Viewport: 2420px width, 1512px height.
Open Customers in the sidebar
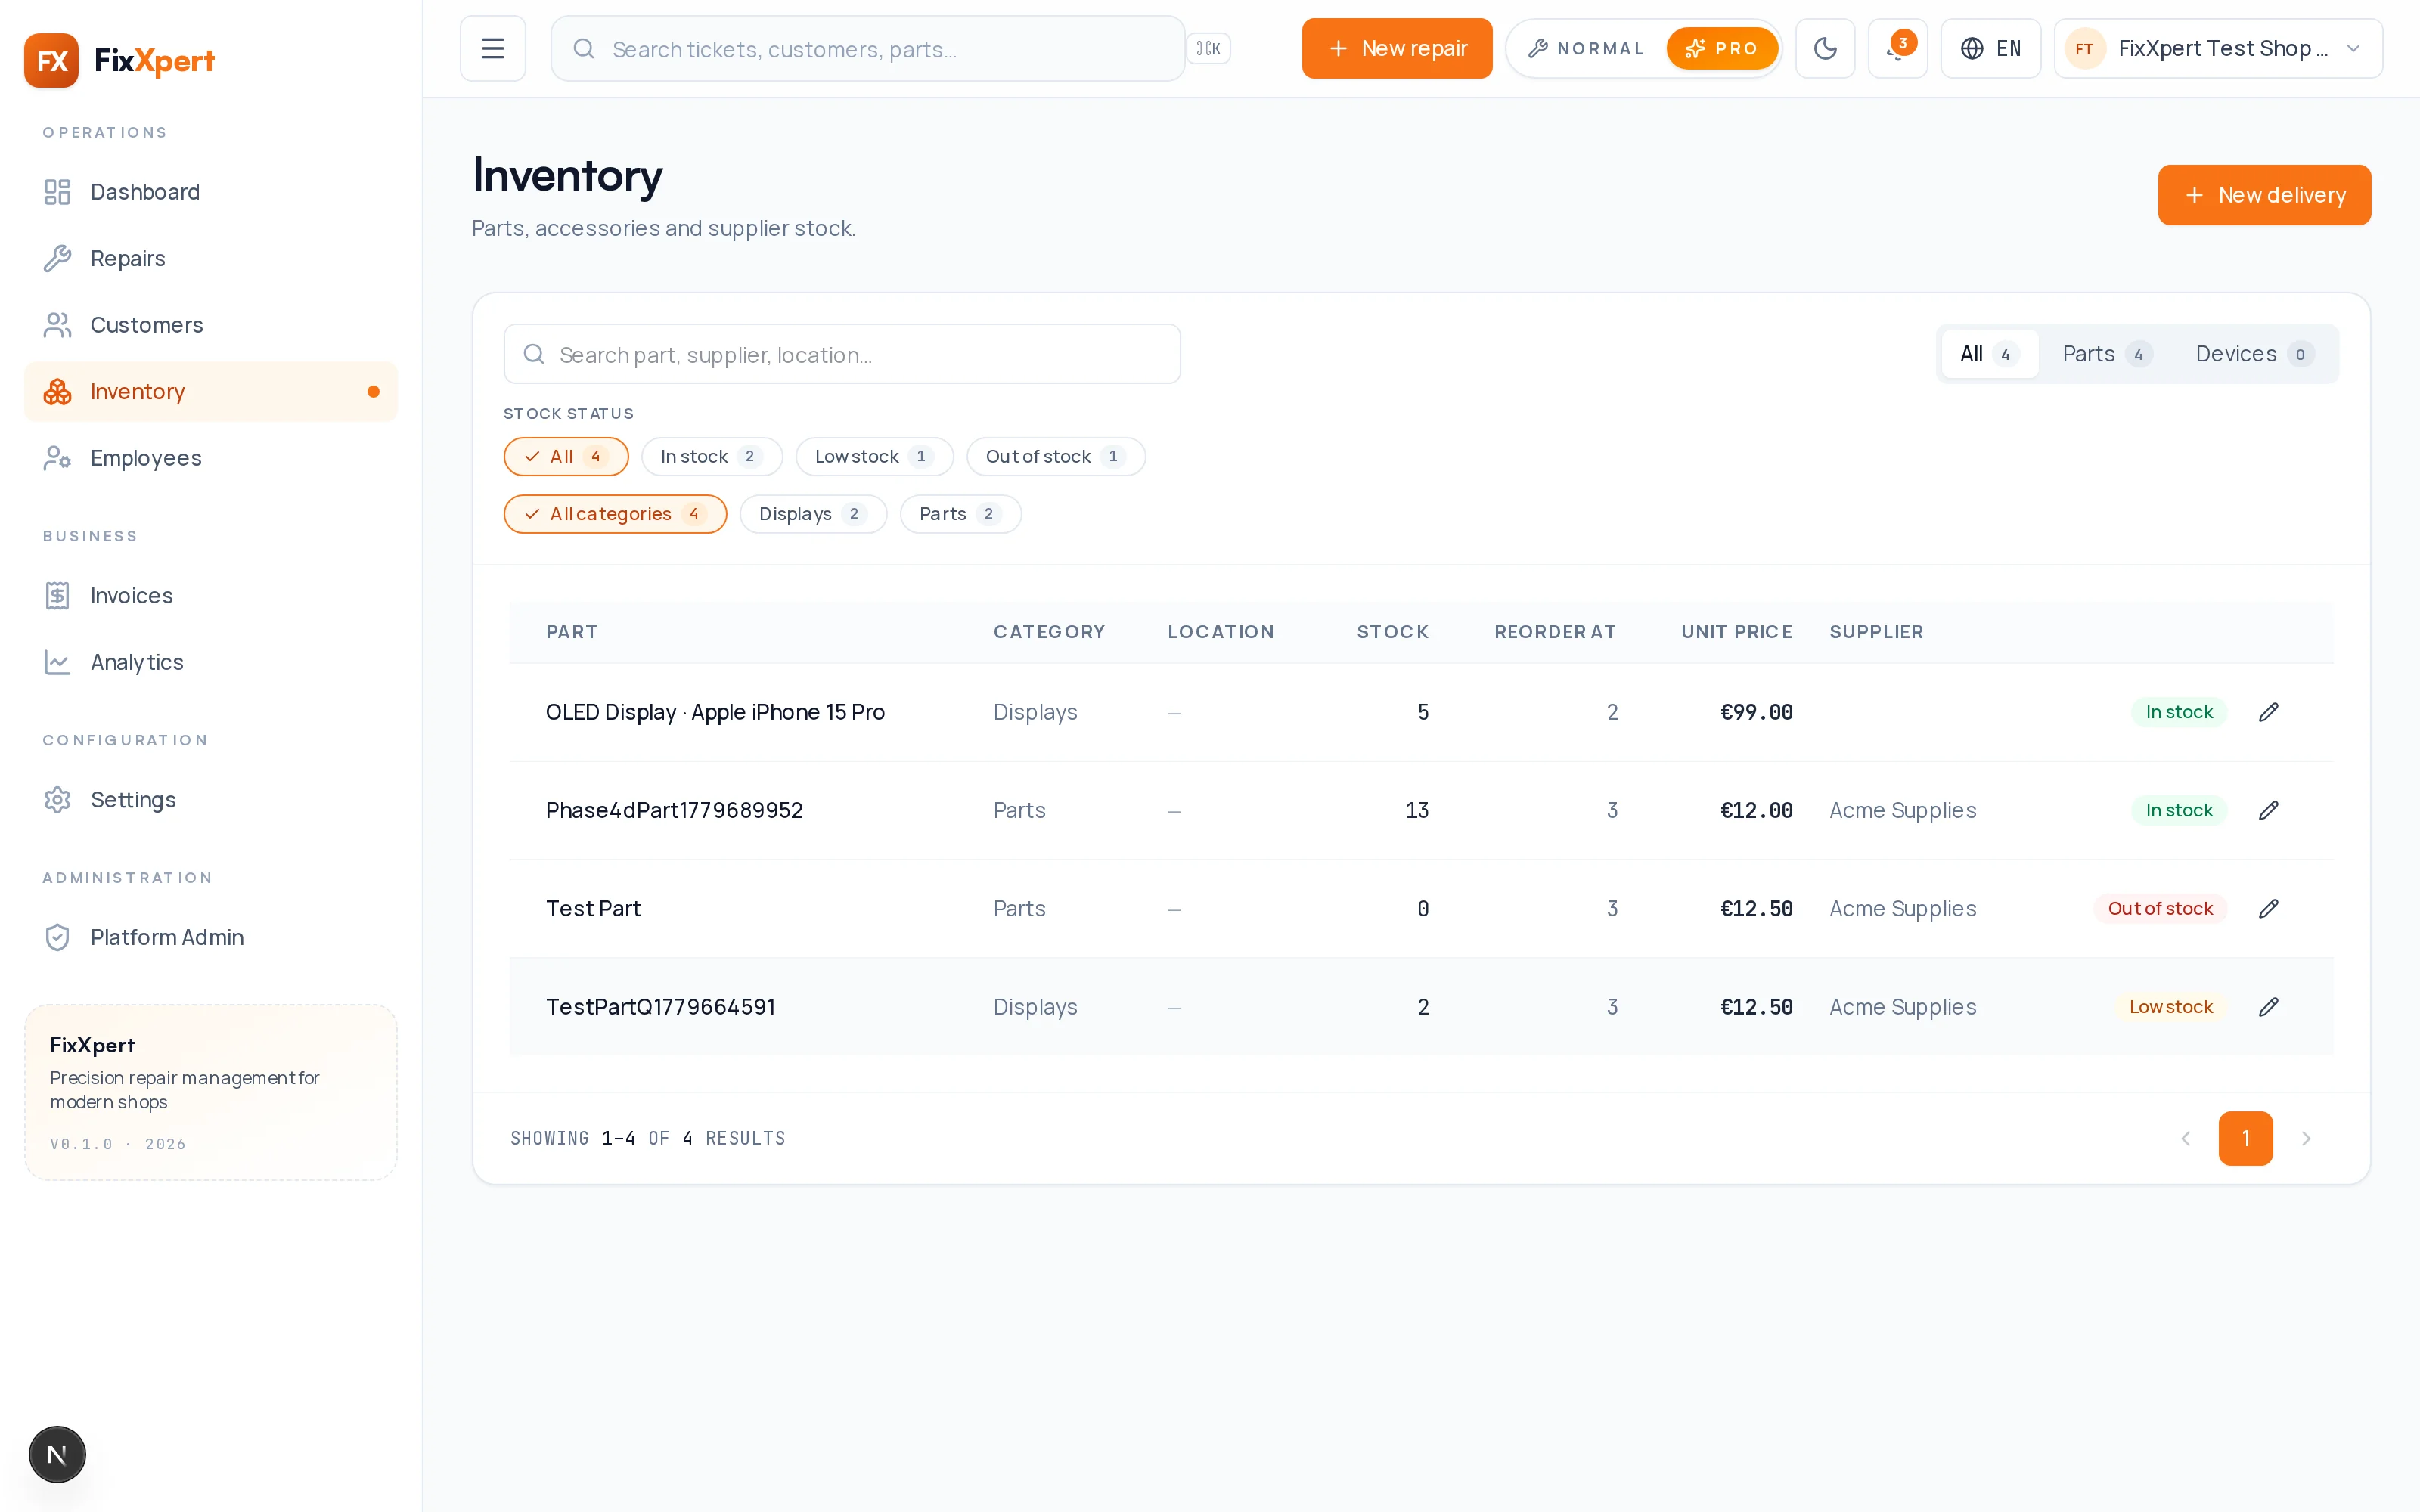210,325
